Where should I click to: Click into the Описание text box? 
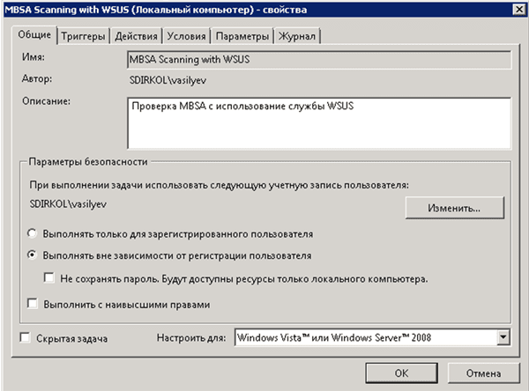coord(318,122)
